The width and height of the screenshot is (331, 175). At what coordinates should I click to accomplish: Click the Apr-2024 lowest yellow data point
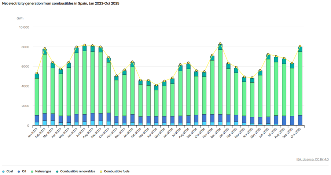(x=156, y=85)
